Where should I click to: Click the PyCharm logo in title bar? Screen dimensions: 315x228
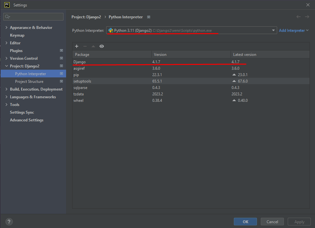click(x=7, y=5)
